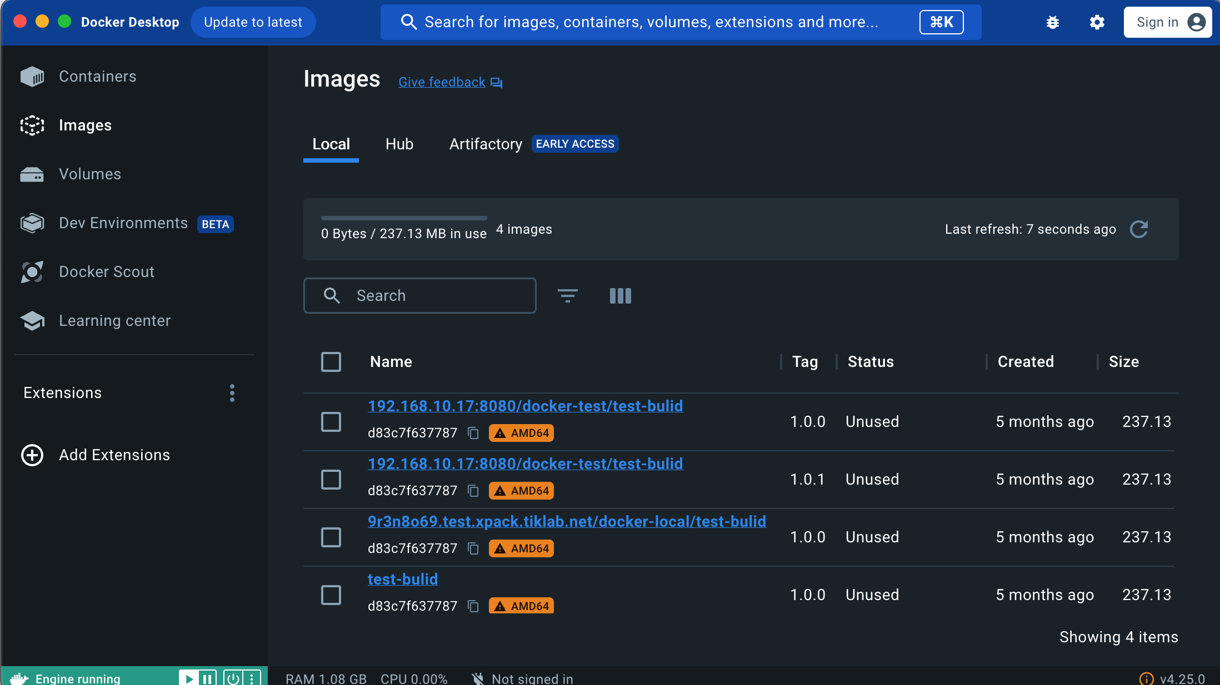
Task: Open the column display options icon
Action: [x=620, y=295]
